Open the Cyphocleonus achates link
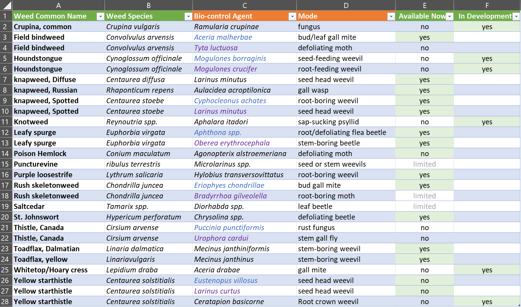This screenshot has width=521, height=307. pos(230,101)
